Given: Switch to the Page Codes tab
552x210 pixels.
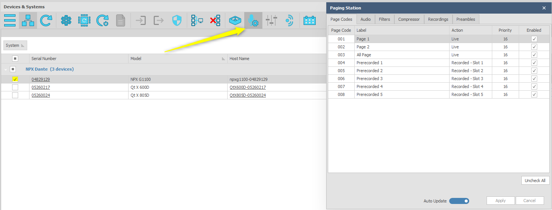Looking at the screenshot, I should [342, 19].
